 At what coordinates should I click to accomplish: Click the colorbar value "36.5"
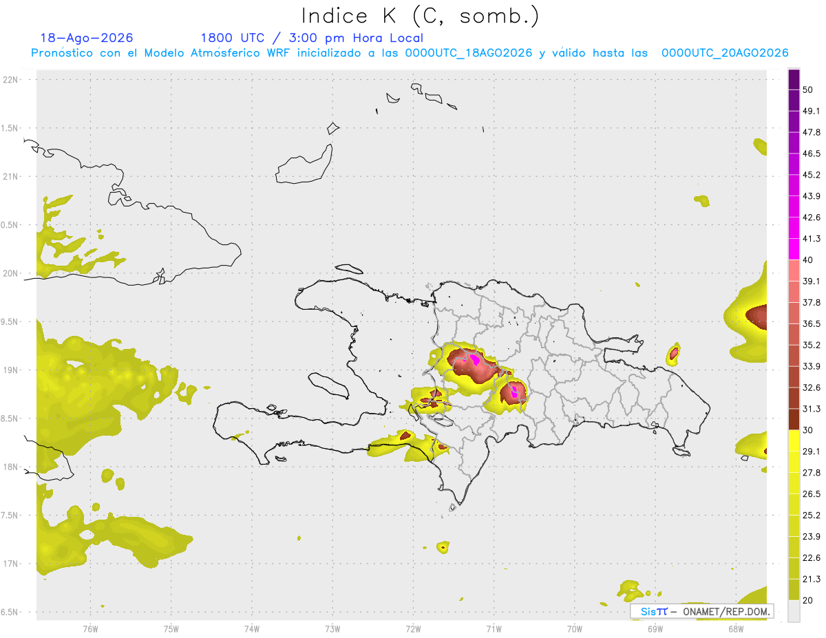tap(811, 323)
